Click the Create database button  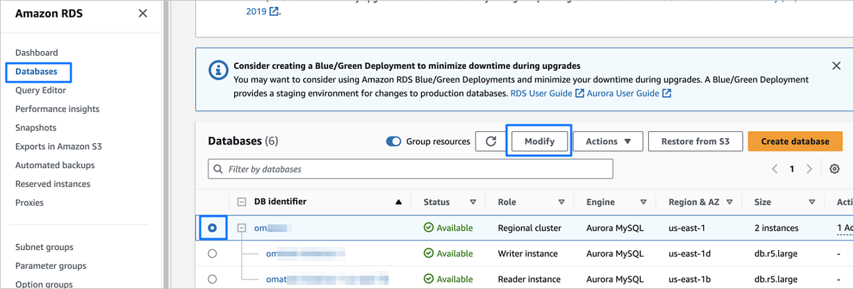(795, 141)
